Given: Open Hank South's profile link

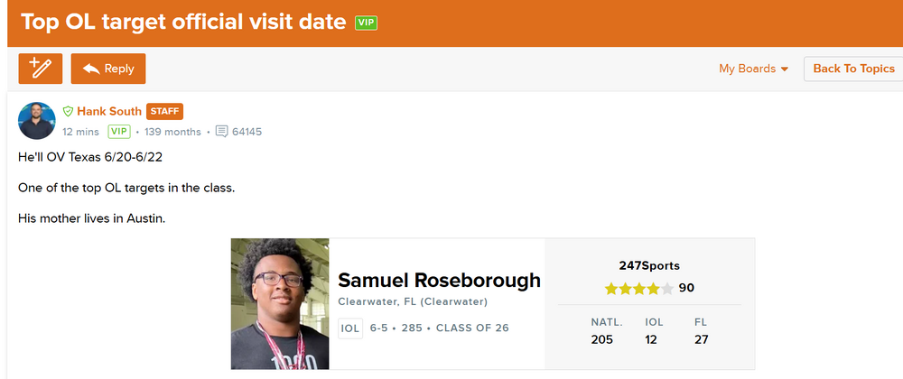Looking at the screenshot, I should point(109,112).
